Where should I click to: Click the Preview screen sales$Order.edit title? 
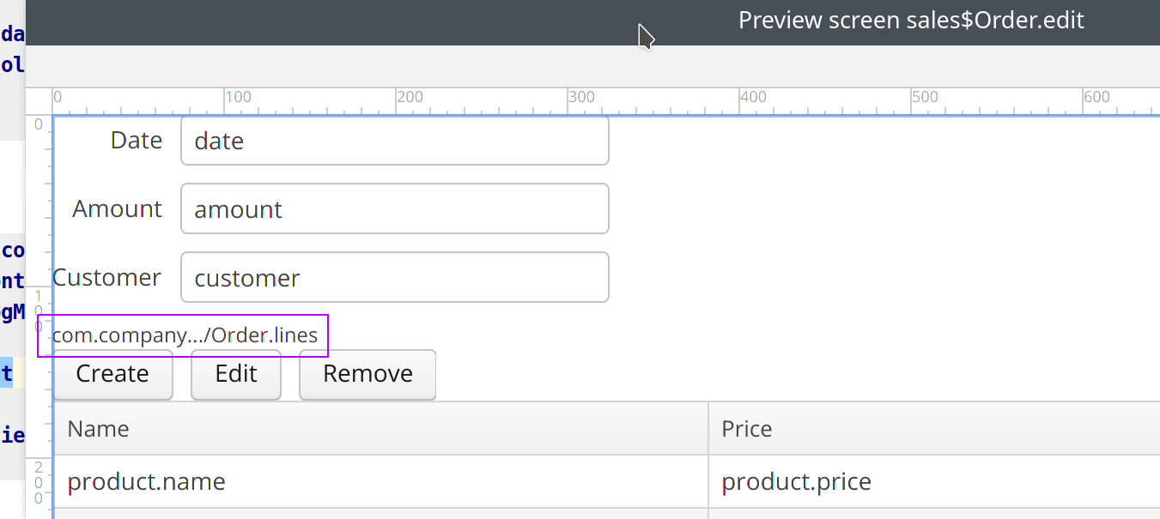point(911,21)
